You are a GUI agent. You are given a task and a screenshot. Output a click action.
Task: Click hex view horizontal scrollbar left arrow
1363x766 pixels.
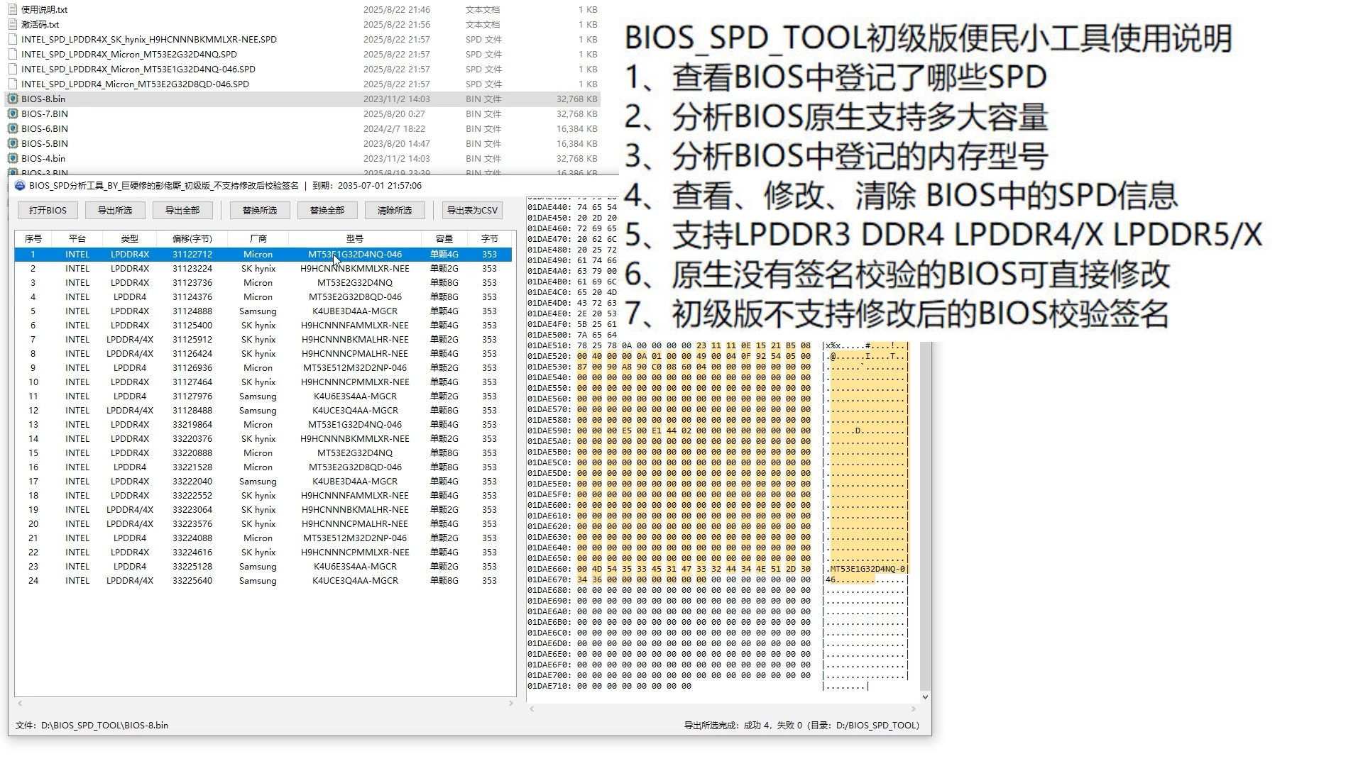(532, 709)
